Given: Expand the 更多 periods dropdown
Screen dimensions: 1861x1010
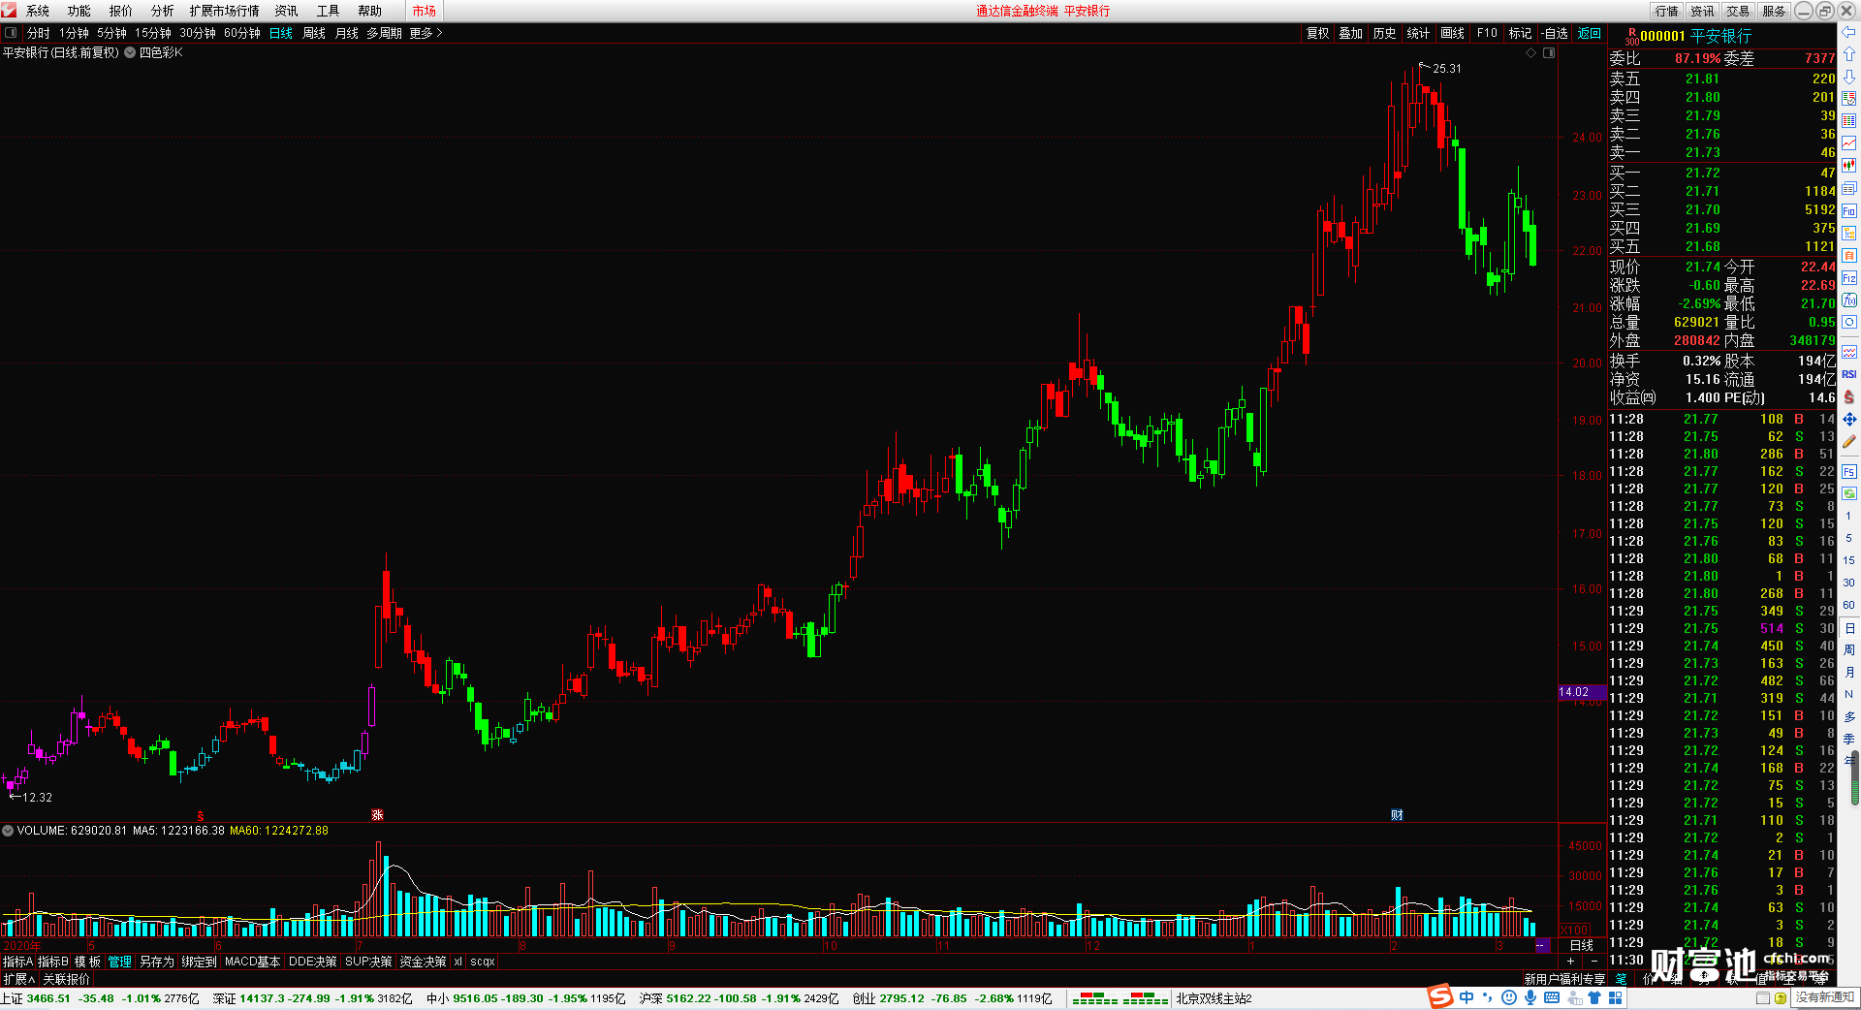Looking at the screenshot, I should [x=426, y=33].
